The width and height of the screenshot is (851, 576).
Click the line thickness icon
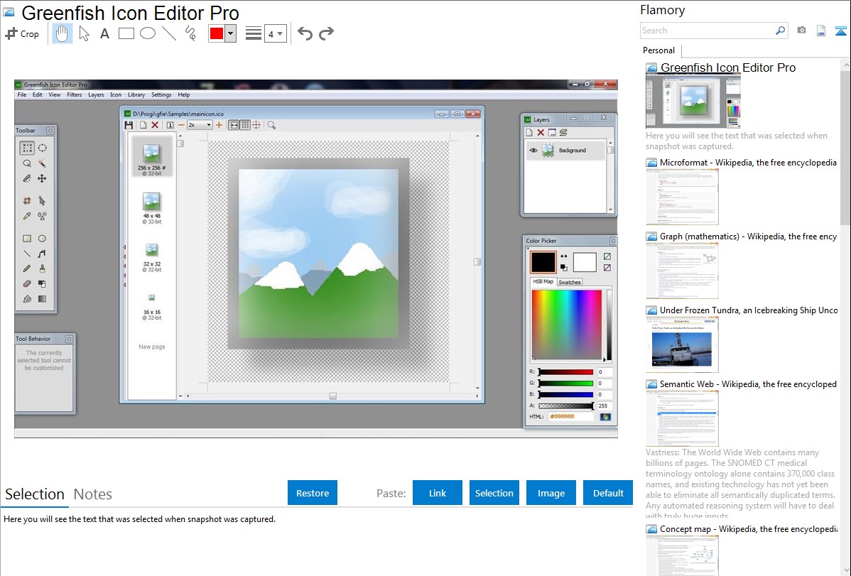pyautogui.click(x=254, y=33)
